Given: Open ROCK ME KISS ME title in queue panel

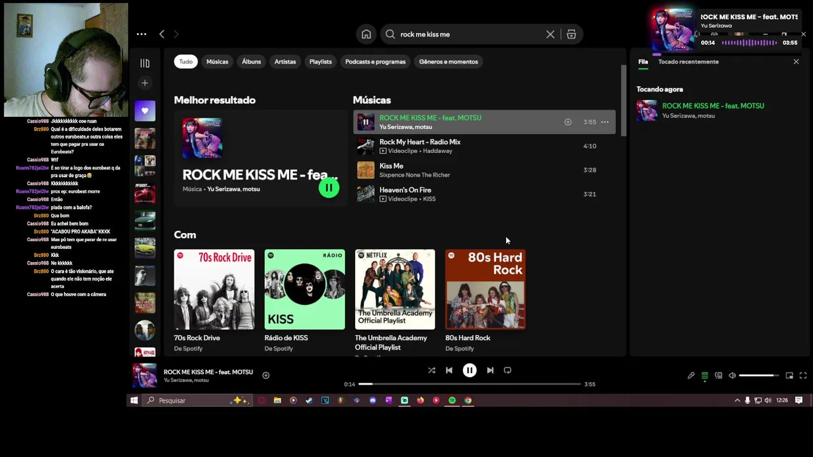Looking at the screenshot, I should (x=713, y=106).
